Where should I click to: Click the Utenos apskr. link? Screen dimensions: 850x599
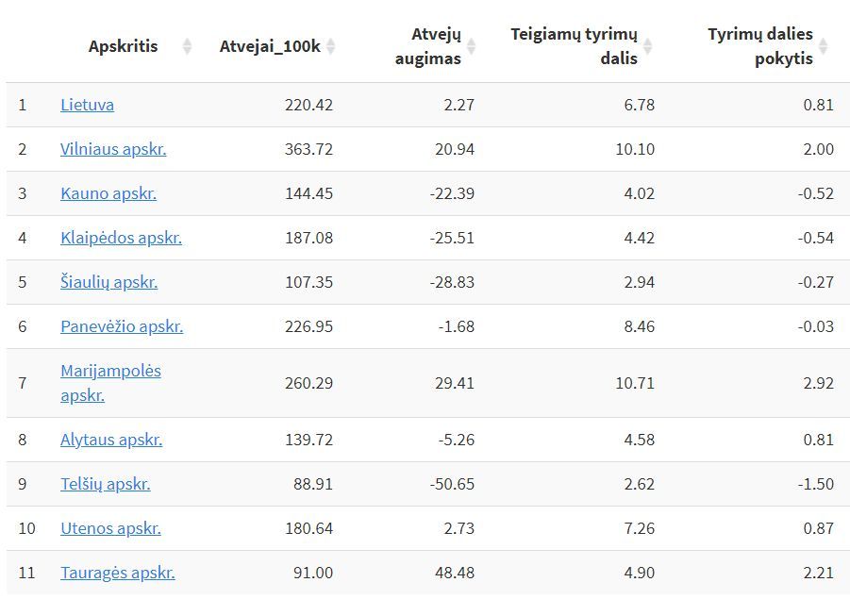pos(110,528)
